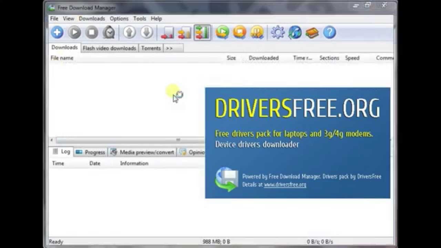
Task: Open the File menu
Action: (x=54, y=19)
